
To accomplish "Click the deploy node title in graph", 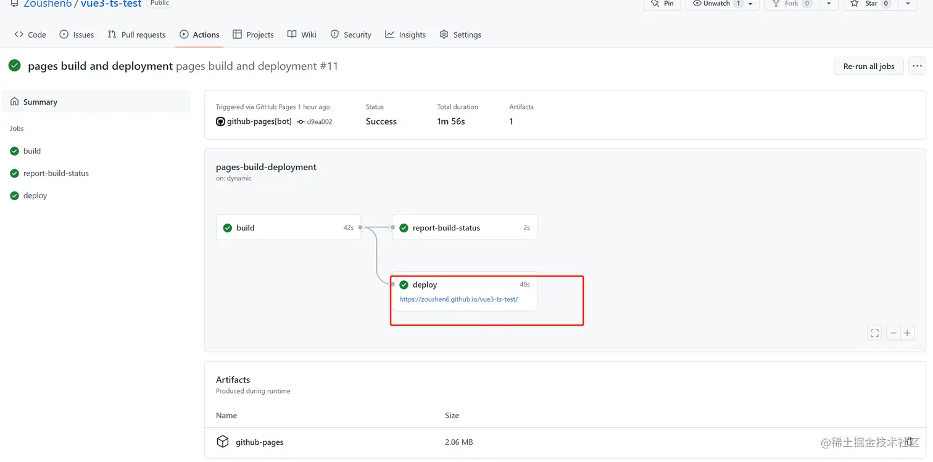I will [x=425, y=285].
